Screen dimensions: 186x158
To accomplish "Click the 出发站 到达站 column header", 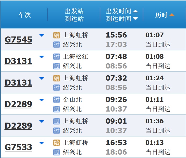I will [74, 15].
